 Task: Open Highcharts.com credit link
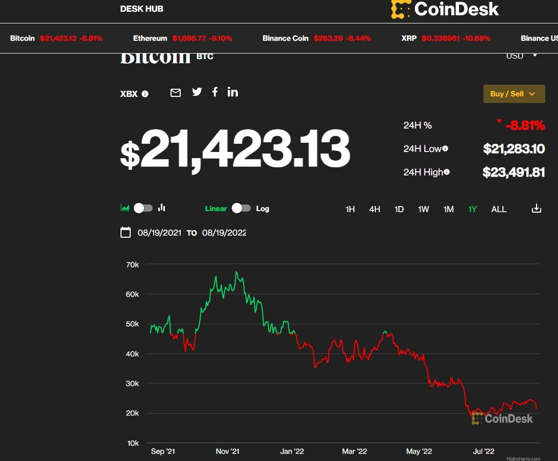(x=523, y=458)
